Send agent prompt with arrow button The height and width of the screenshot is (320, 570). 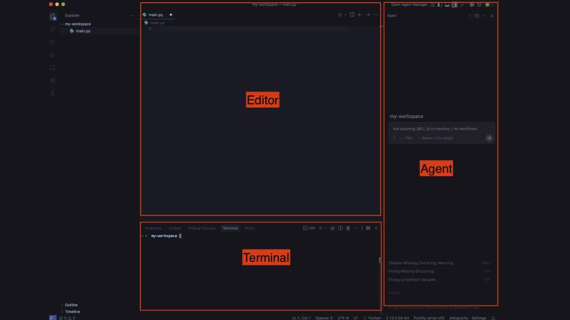(x=489, y=138)
